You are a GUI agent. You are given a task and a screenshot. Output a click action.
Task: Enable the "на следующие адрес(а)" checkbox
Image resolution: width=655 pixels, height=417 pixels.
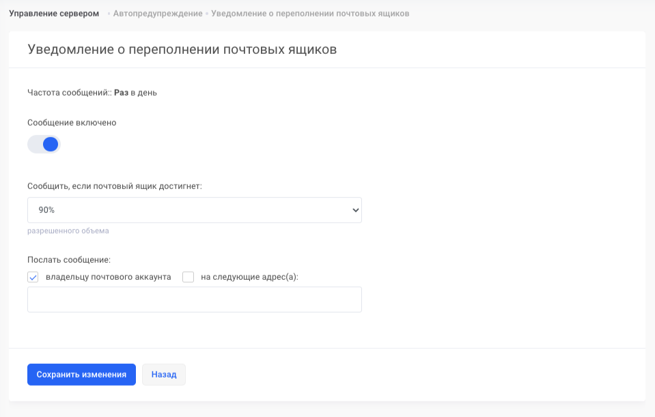click(189, 277)
